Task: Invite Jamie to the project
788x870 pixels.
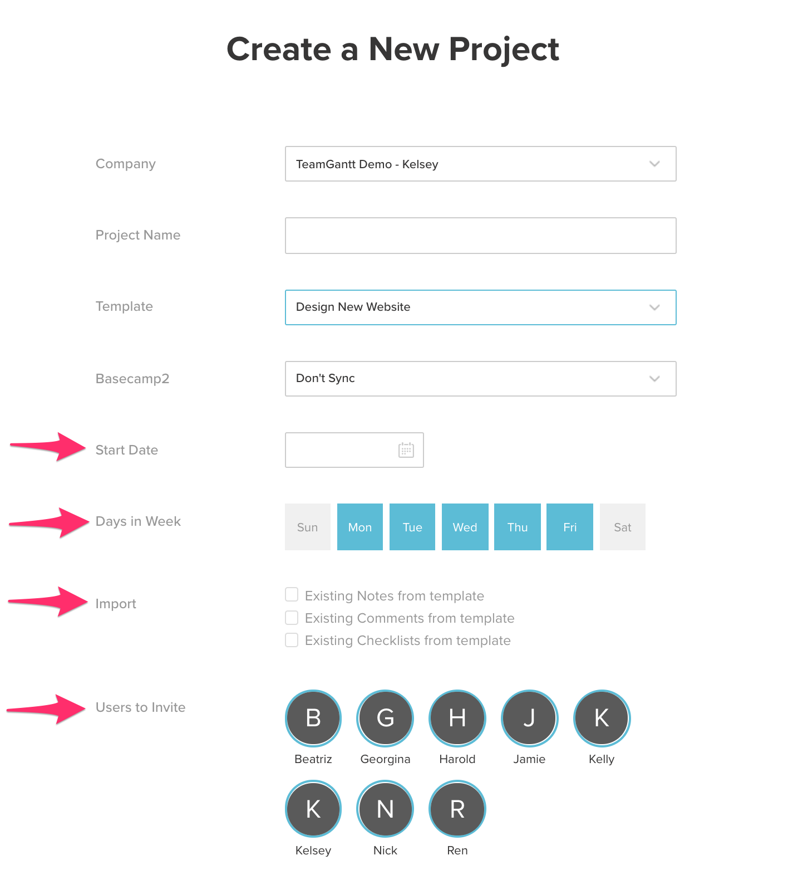Action: click(529, 719)
